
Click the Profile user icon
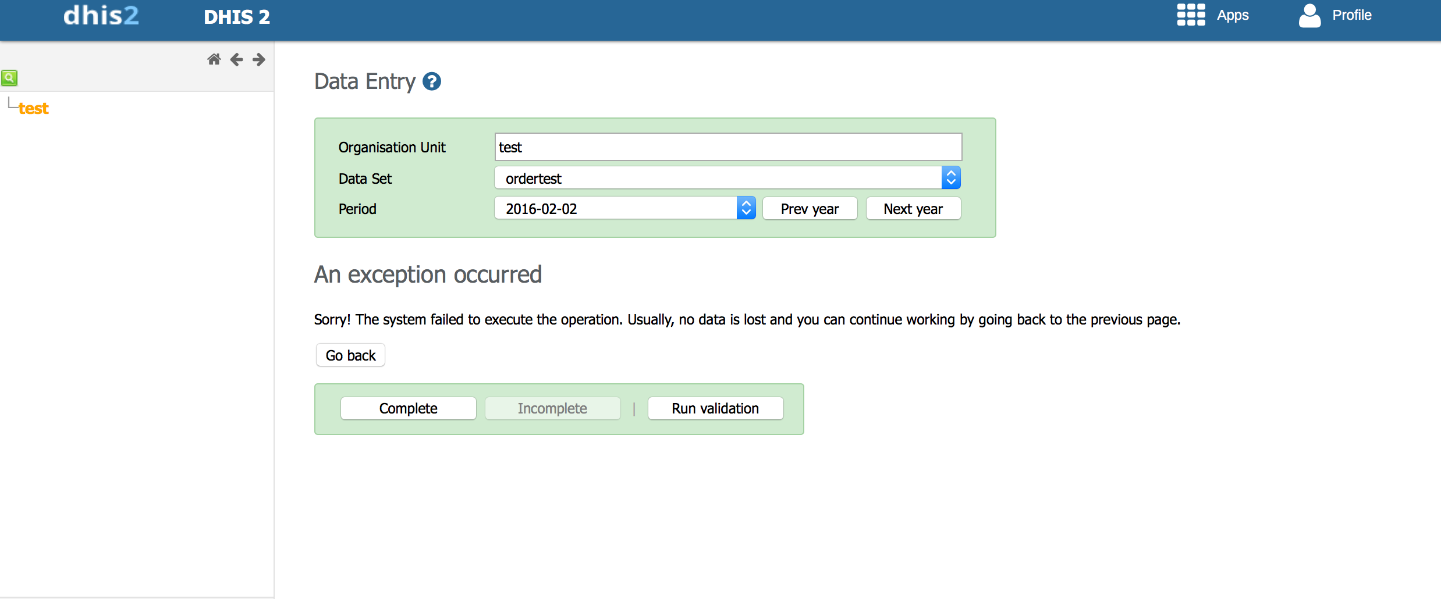click(1309, 16)
